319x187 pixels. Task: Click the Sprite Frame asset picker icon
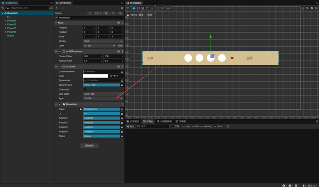[122, 85]
